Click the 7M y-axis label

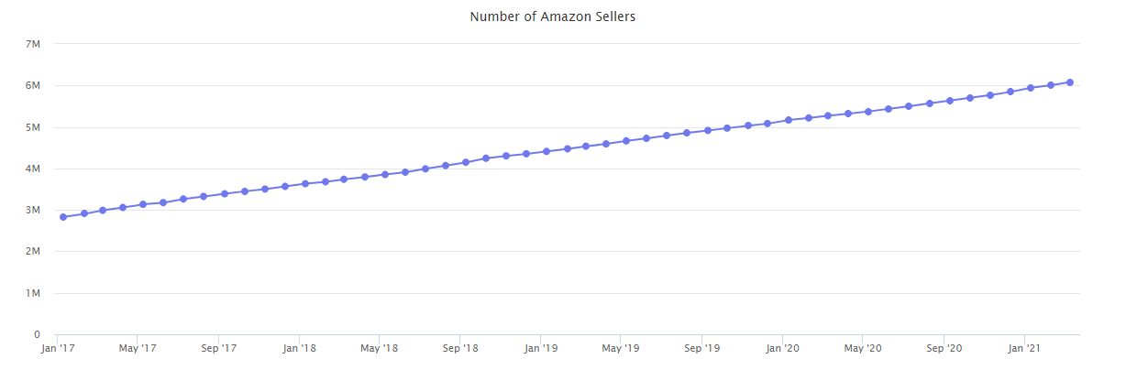pos(33,44)
